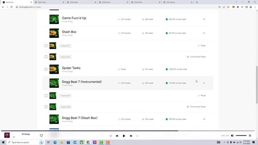Open Stash Box cover art
Viewport: 258px width, 145px height.
pos(54,33)
